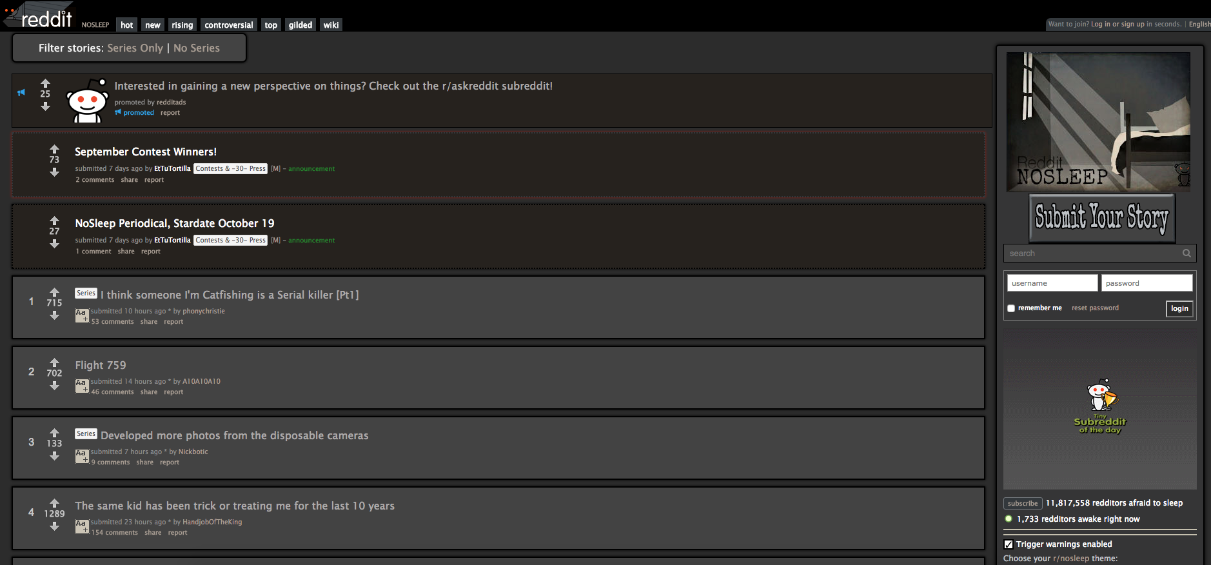Click the askreddit promoted post title
The width and height of the screenshot is (1211, 565).
point(333,86)
